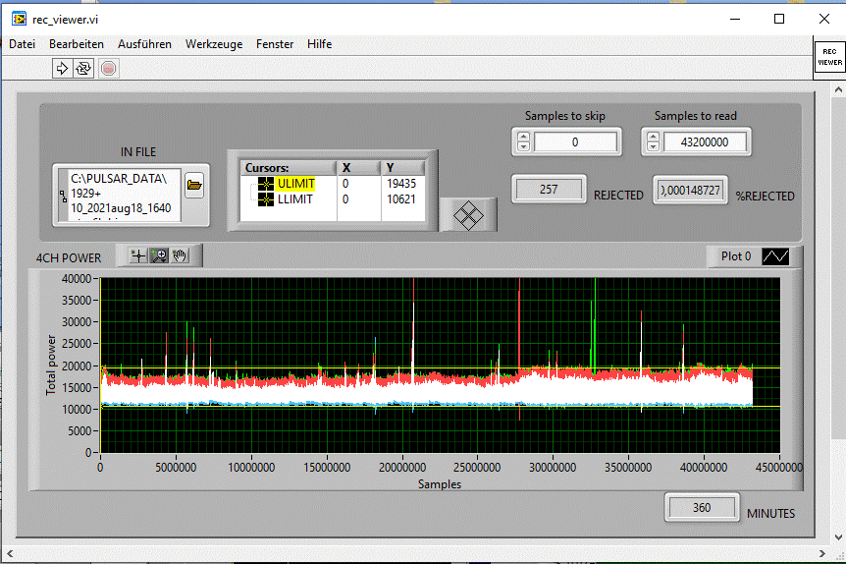
Task: Decrement Samples to read value
Action: (653, 146)
